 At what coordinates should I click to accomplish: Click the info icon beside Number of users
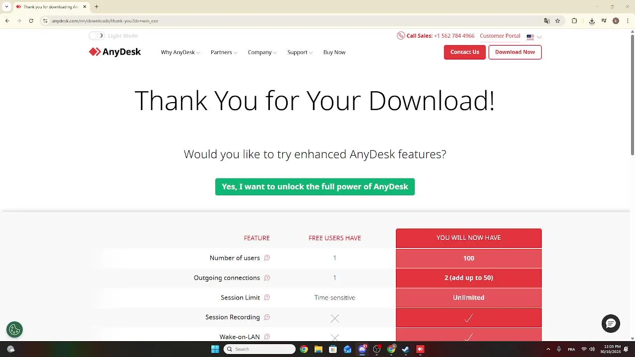267,258
